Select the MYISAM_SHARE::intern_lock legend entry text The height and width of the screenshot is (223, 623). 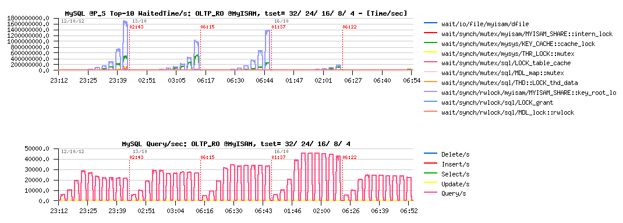[527, 34]
